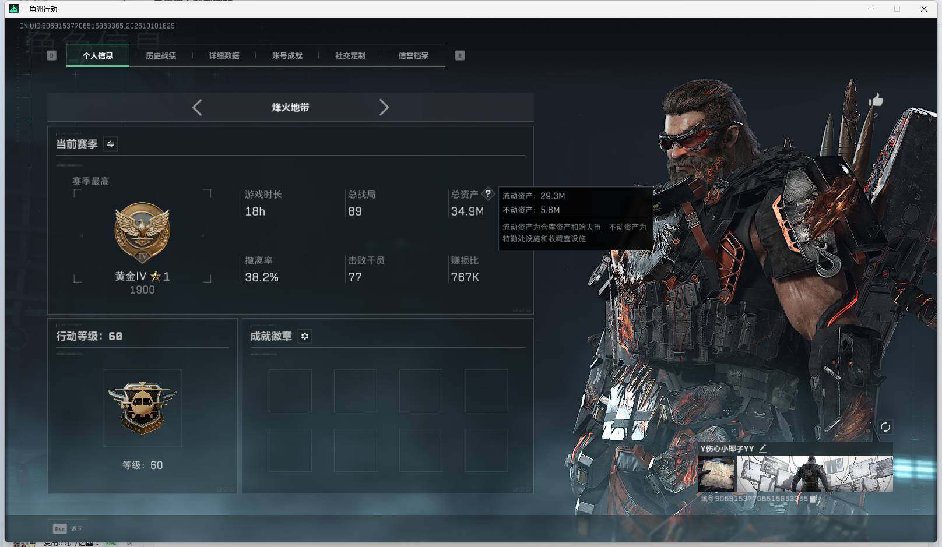Click the 撤离率 value 38.2%

coord(261,277)
